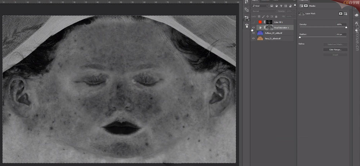The image size is (360, 166).
Task: Hide the Hue/Saturation 1 layer
Action: point(253,27)
